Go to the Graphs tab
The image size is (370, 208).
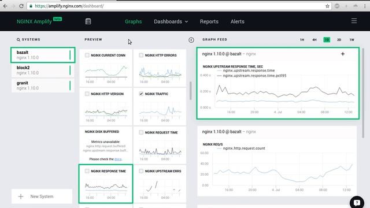(134, 21)
